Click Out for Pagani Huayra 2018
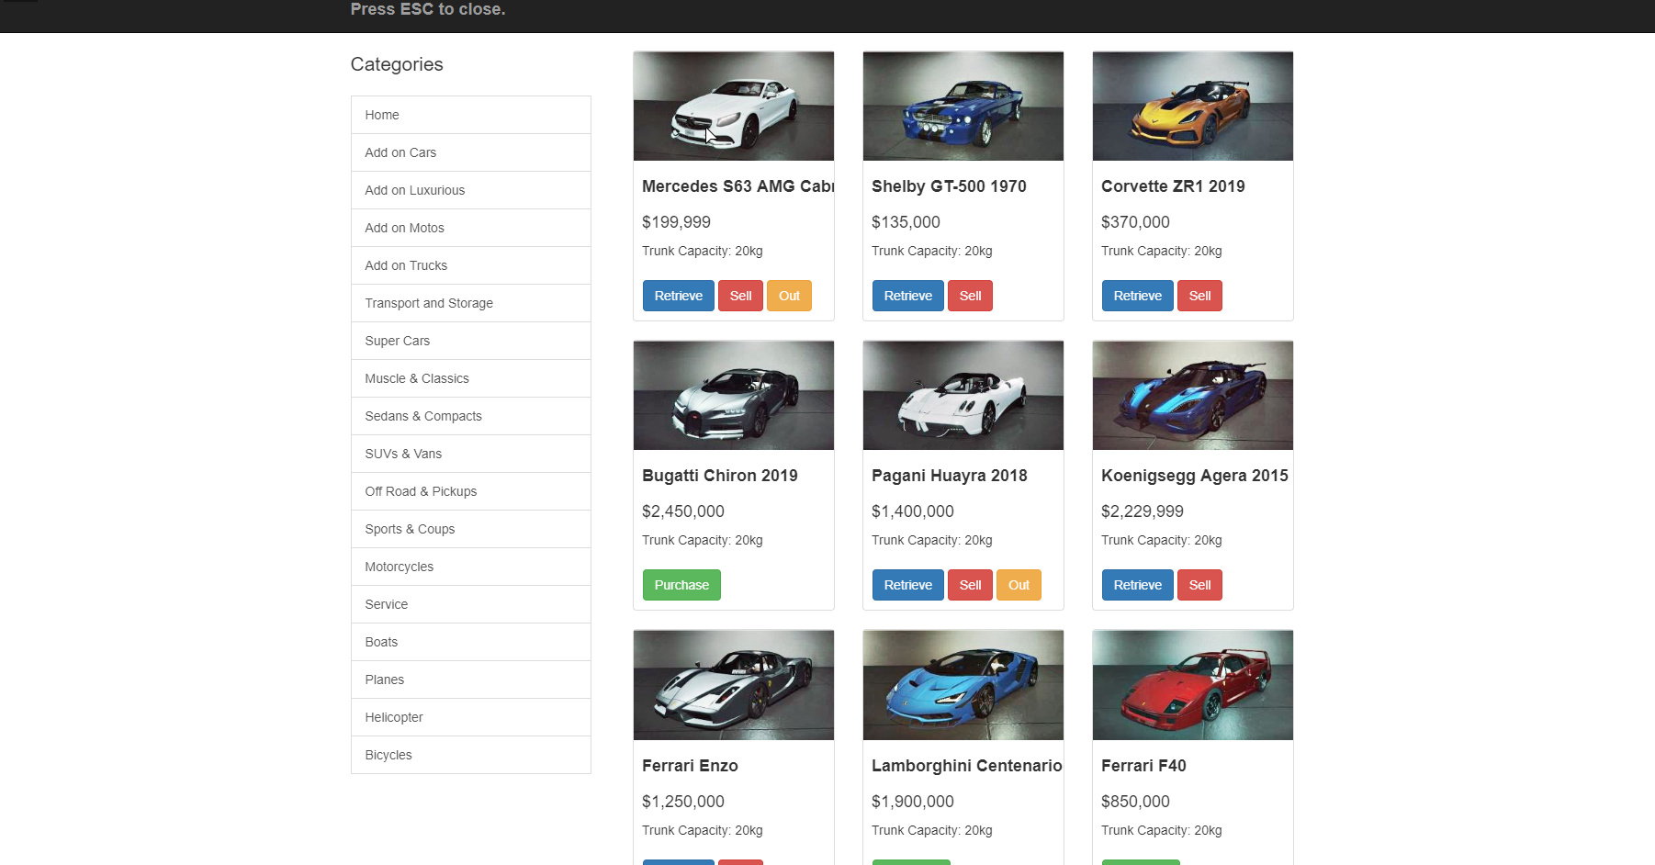Viewport: 1655px width, 865px height. point(1019,585)
